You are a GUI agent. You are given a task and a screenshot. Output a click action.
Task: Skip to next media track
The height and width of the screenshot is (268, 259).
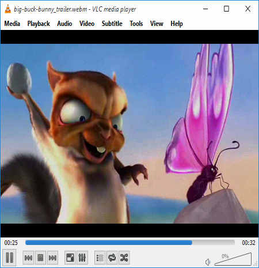click(x=52, y=258)
